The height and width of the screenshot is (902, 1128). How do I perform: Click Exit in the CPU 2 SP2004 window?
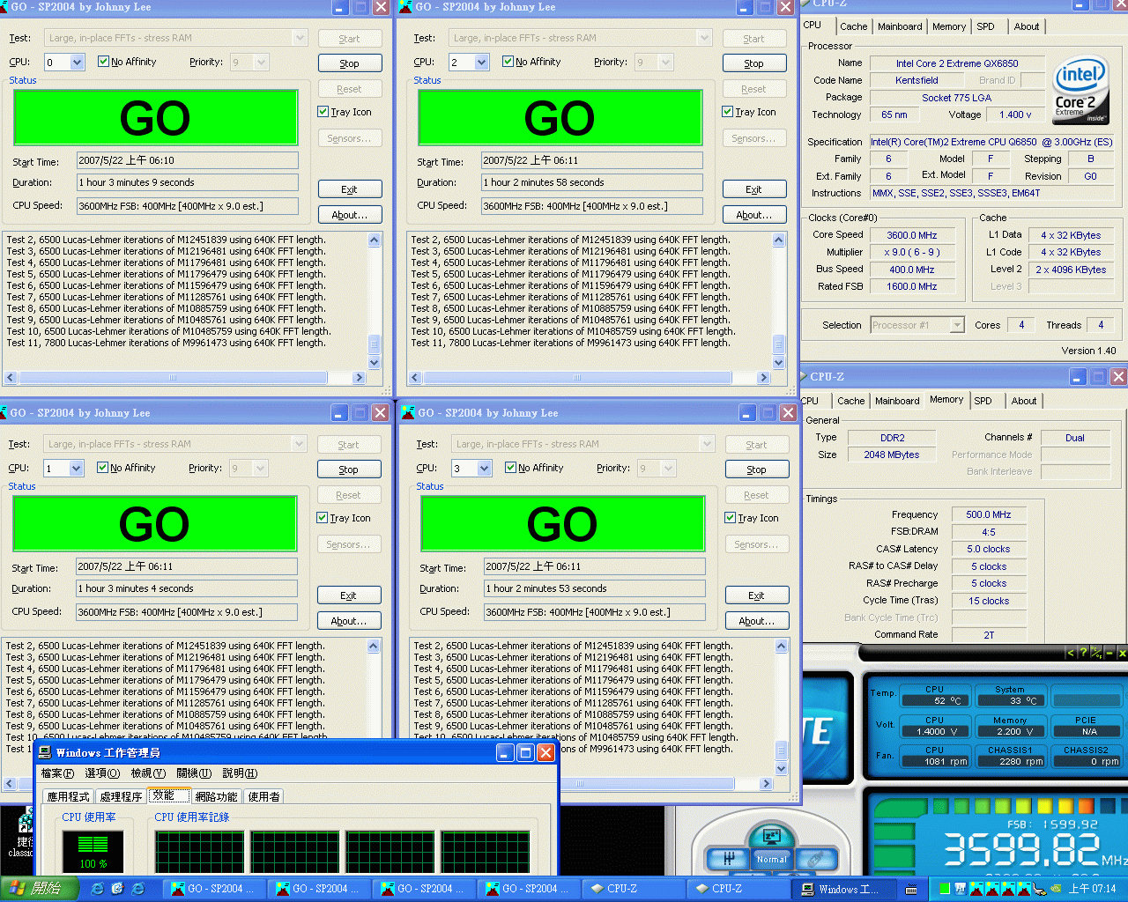click(x=754, y=189)
